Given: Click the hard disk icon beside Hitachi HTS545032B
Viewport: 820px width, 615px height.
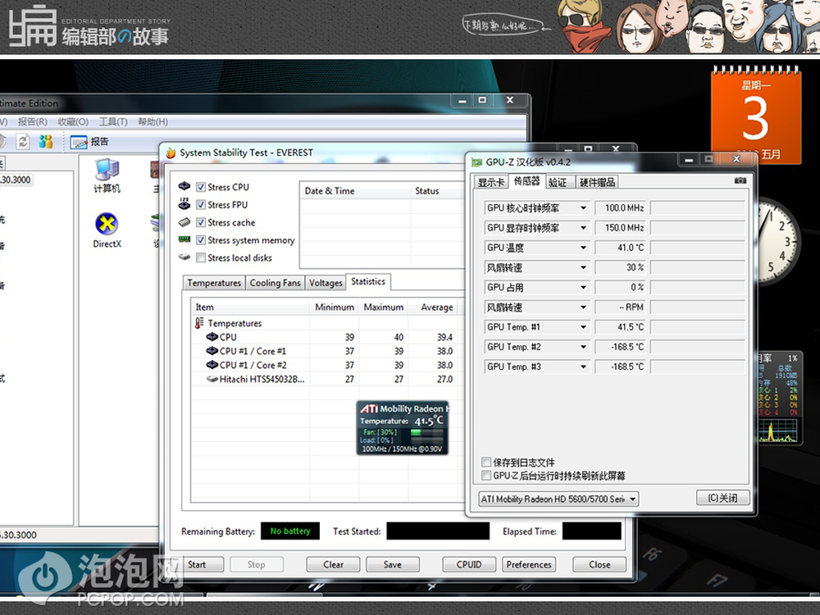Looking at the screenshot, I should [x=212, y=379].
